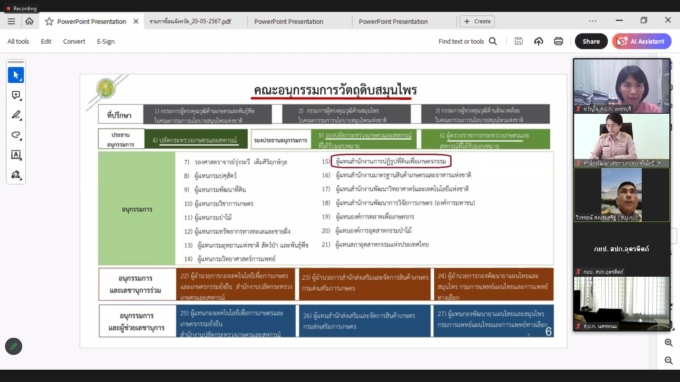Image resolution: width=680 pixels, height=382 pixels.
Task: Click the green อนุกรรมการ panel label
Action: (137, 209)
